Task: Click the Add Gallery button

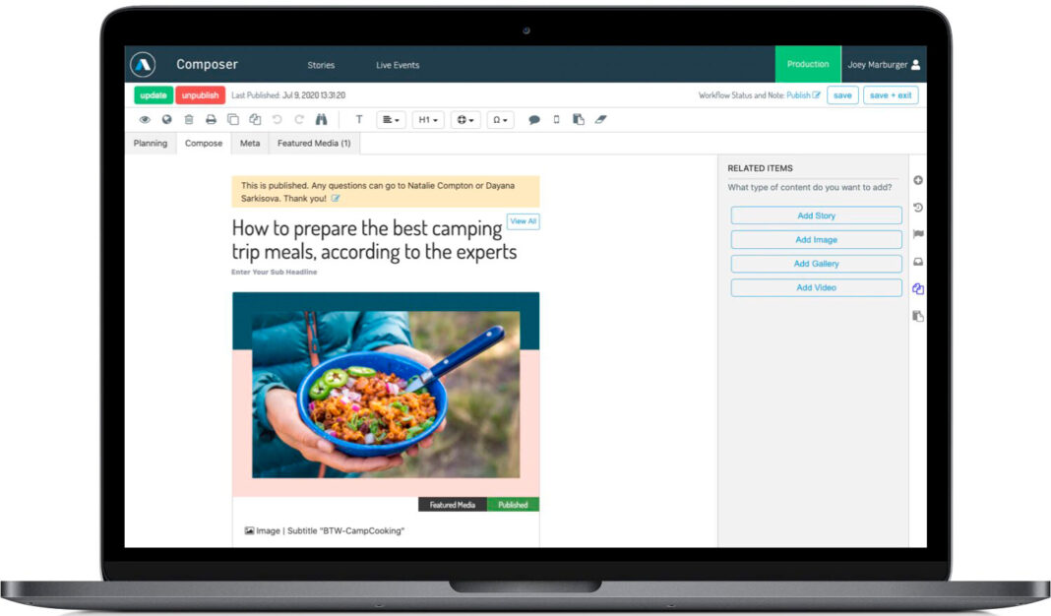Action: click(816, 264)
